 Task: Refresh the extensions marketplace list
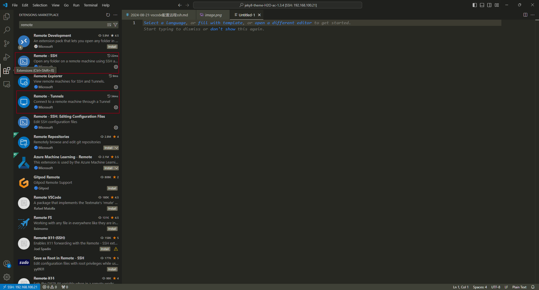click(x=108, y=15)
